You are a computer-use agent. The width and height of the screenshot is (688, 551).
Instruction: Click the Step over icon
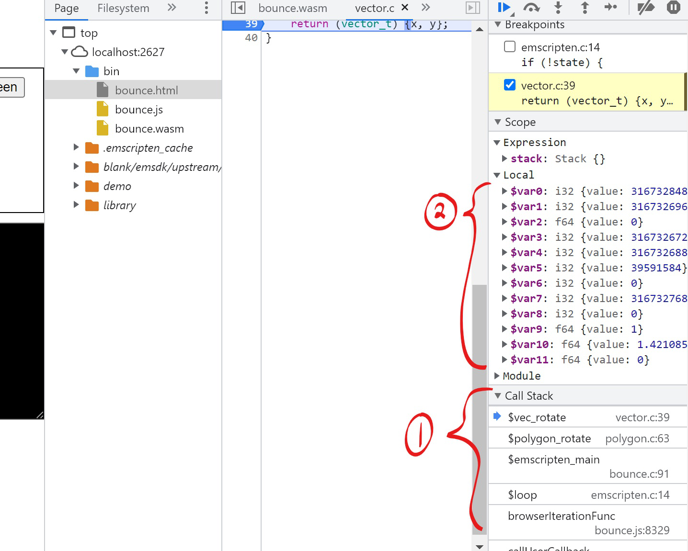[x=531, y=7]
